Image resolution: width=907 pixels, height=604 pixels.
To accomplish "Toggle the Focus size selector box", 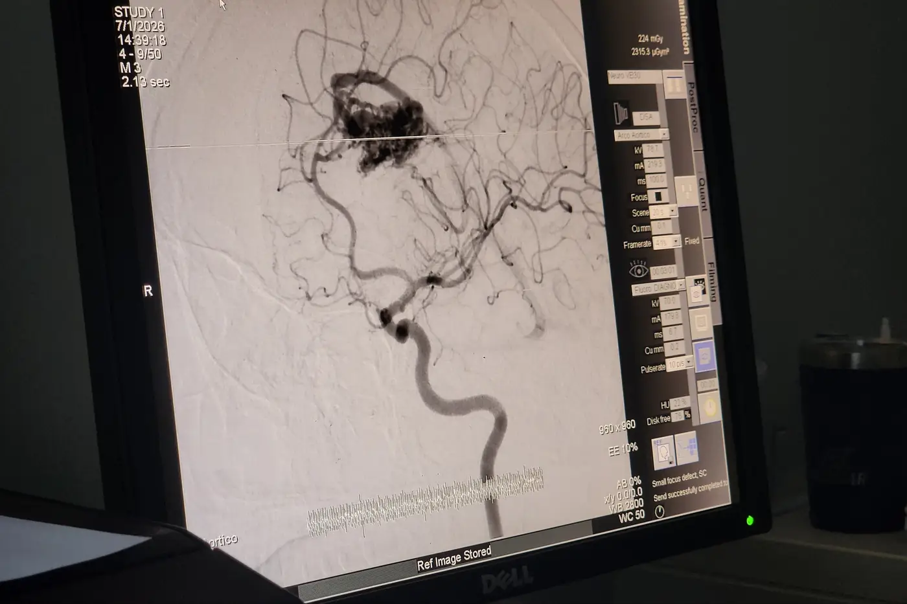I will point(658,196).
